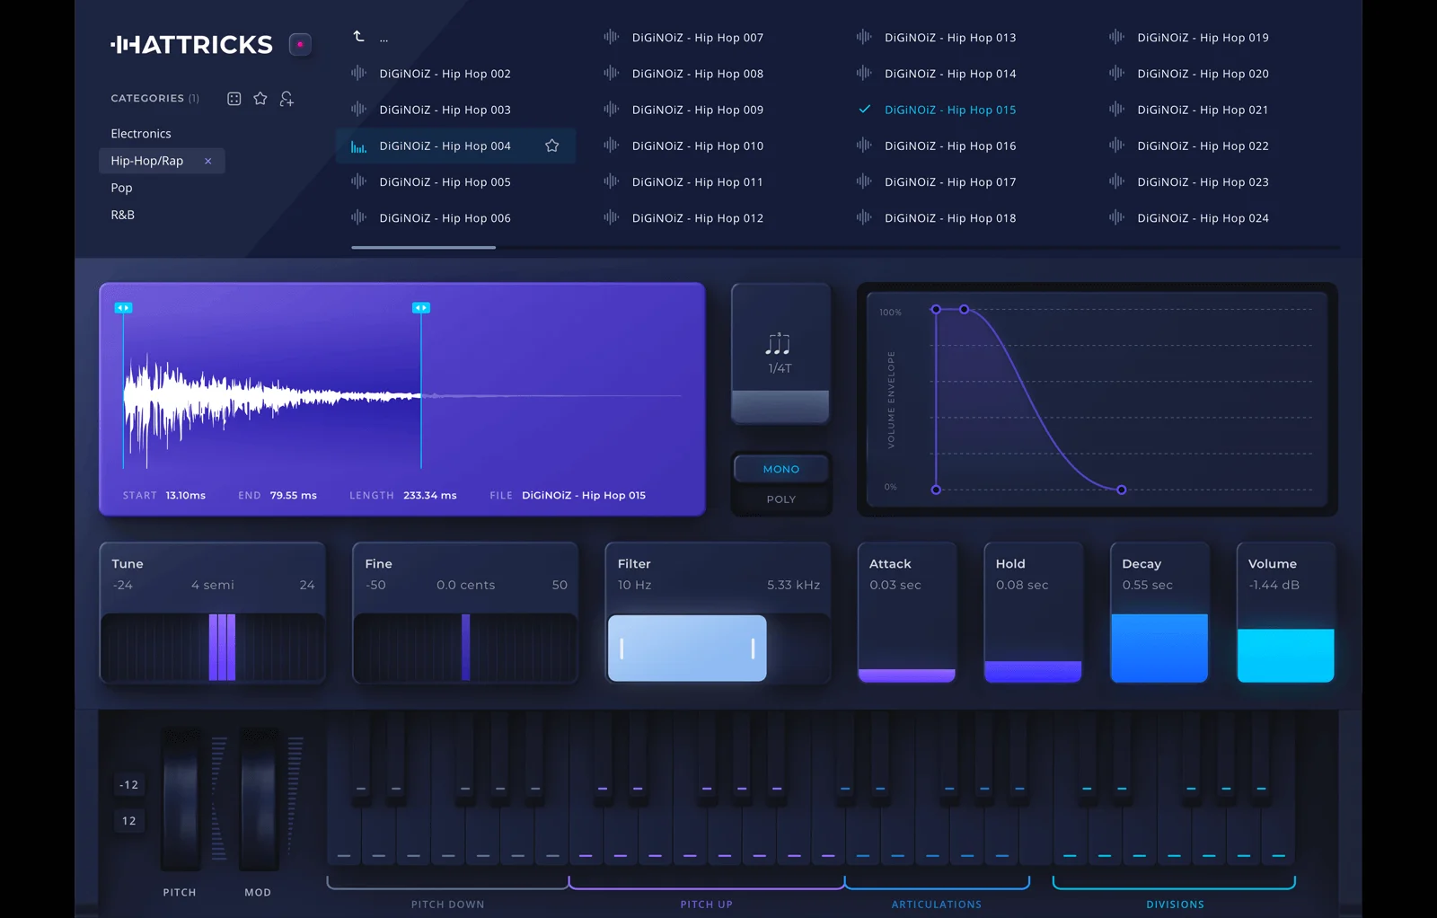Click the waveform icon of Hip Hop 012

coord(612,217)
